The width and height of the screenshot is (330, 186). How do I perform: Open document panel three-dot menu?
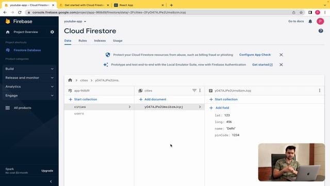tap(320, 90)
